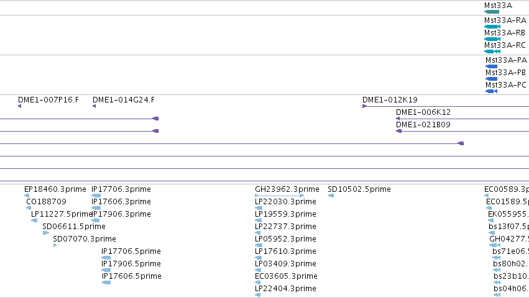Select the IP17706.3prime EST glyph
529x298 pixels.
(x=96, y=196)
